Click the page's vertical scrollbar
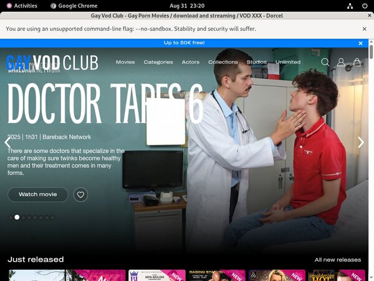 (371, 156)
